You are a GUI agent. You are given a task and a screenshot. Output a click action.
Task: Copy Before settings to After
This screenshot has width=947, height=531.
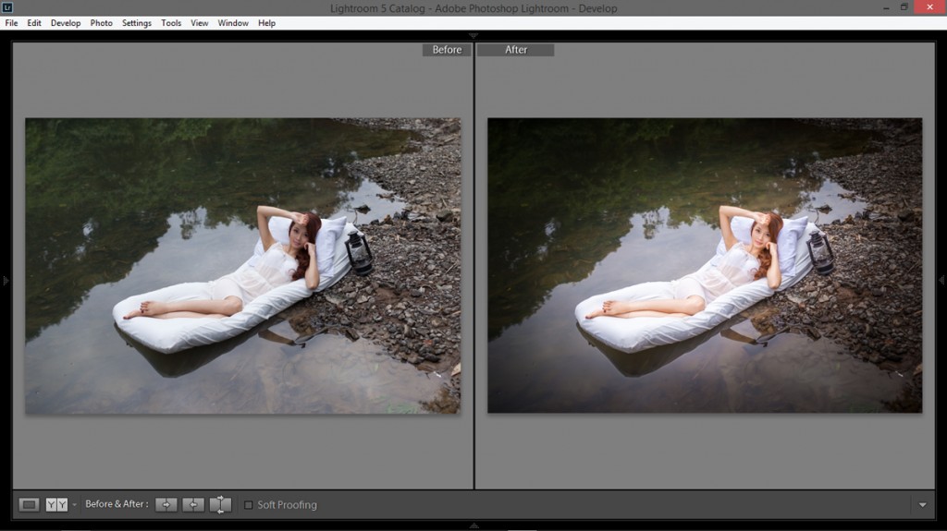click(x=166, y=504)
